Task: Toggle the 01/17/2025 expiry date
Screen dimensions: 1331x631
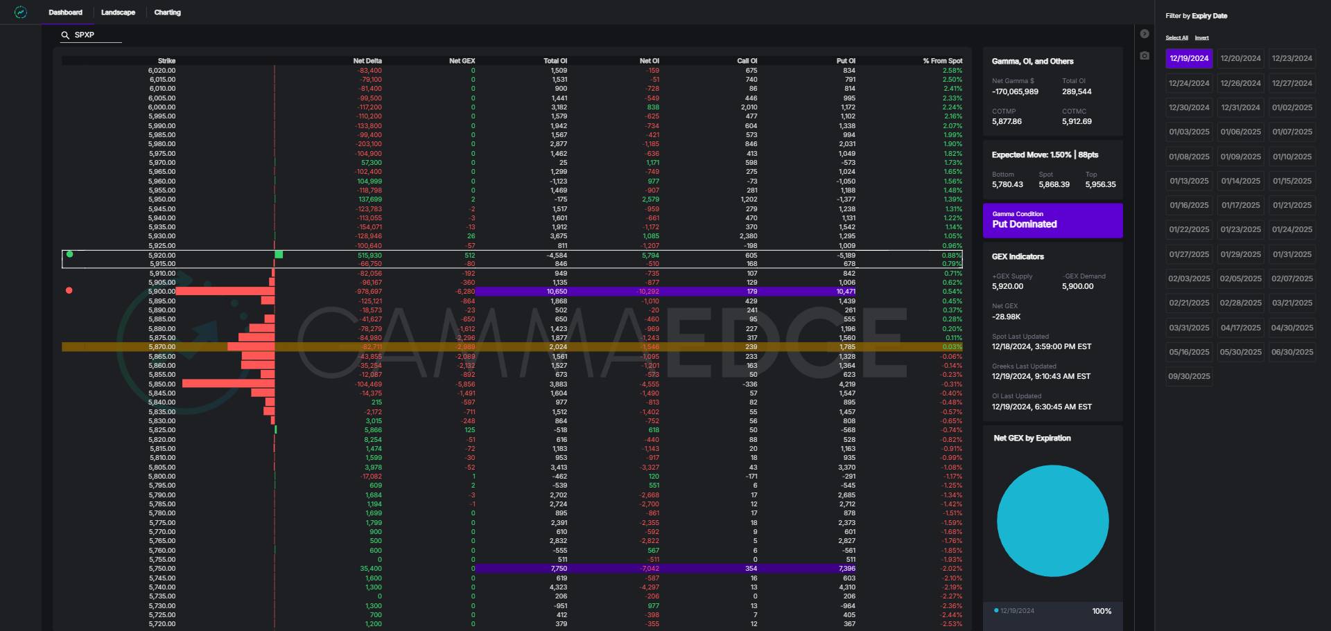Action: tap(1240, 206)
